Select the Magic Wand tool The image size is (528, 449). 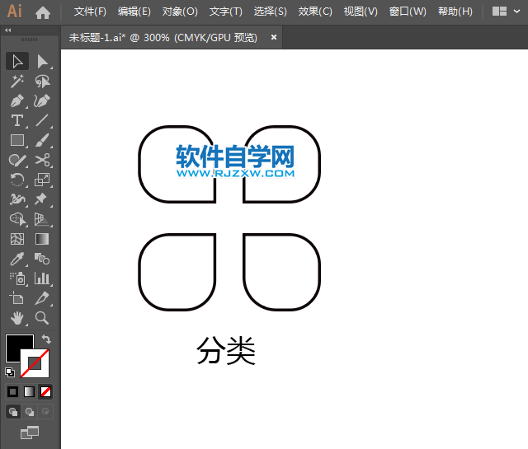click(x=16, y=82)
